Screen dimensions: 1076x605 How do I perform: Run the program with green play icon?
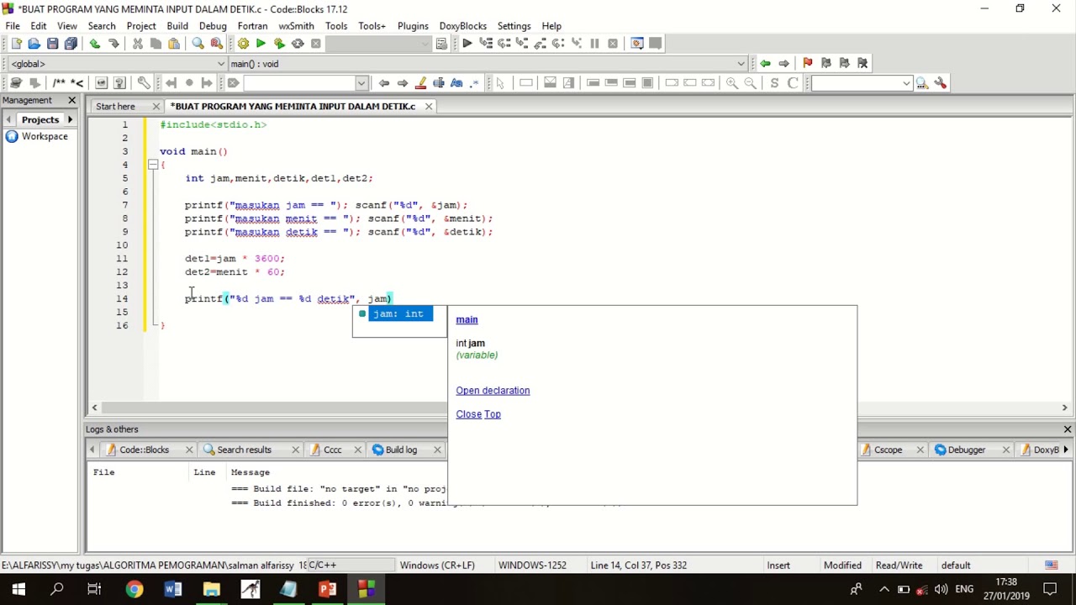(261, 44)
